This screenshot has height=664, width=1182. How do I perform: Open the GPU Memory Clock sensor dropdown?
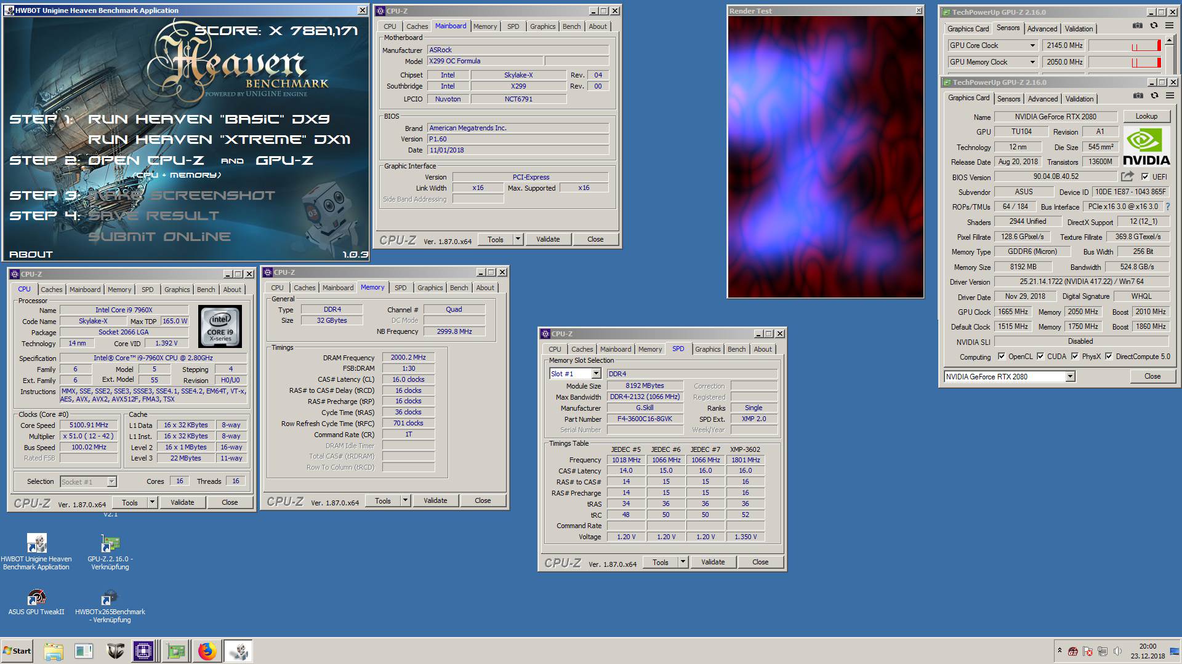tap(1032, 62)
